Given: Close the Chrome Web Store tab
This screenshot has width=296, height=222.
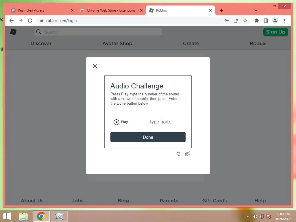Looking at the screenshot, I should (x=141, y=10).
